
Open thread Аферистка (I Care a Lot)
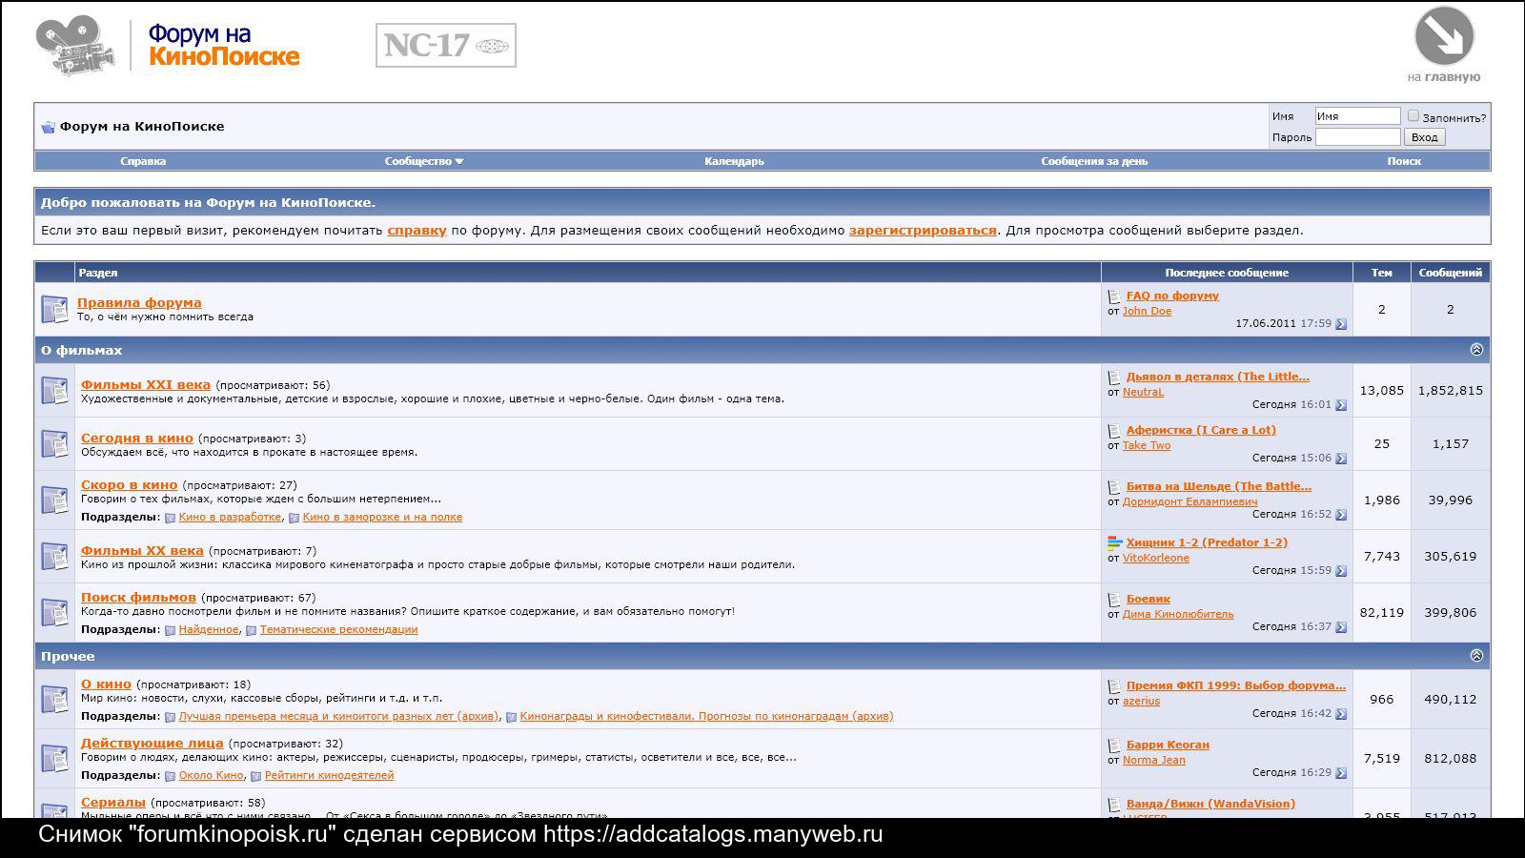(1201, 430)
